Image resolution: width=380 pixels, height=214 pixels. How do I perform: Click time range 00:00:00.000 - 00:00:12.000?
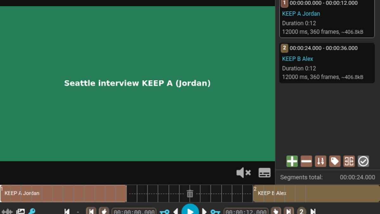pyautogui.click(x=324, y=3)
